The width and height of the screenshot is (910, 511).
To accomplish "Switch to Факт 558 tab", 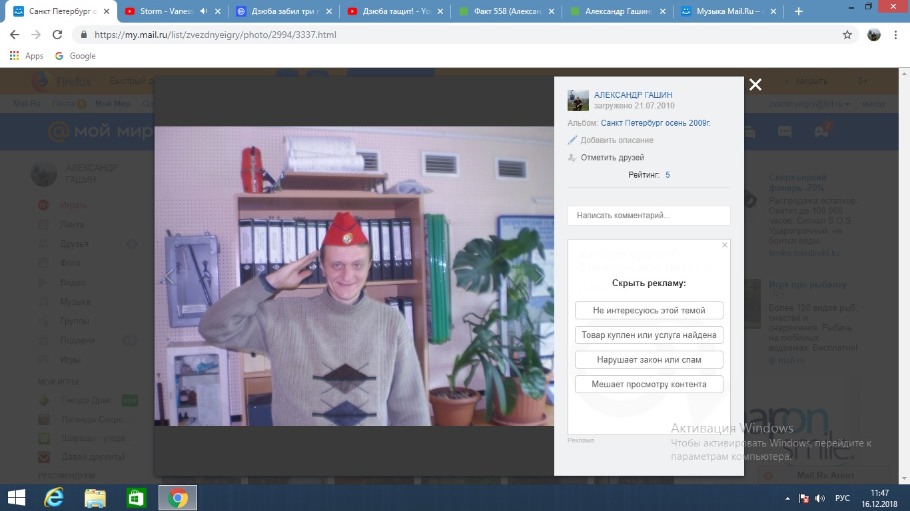I will tap(506, 11).
